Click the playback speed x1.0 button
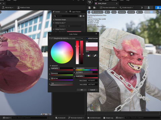Viewport: 161px width, 120px height. (x=140, y=12)
